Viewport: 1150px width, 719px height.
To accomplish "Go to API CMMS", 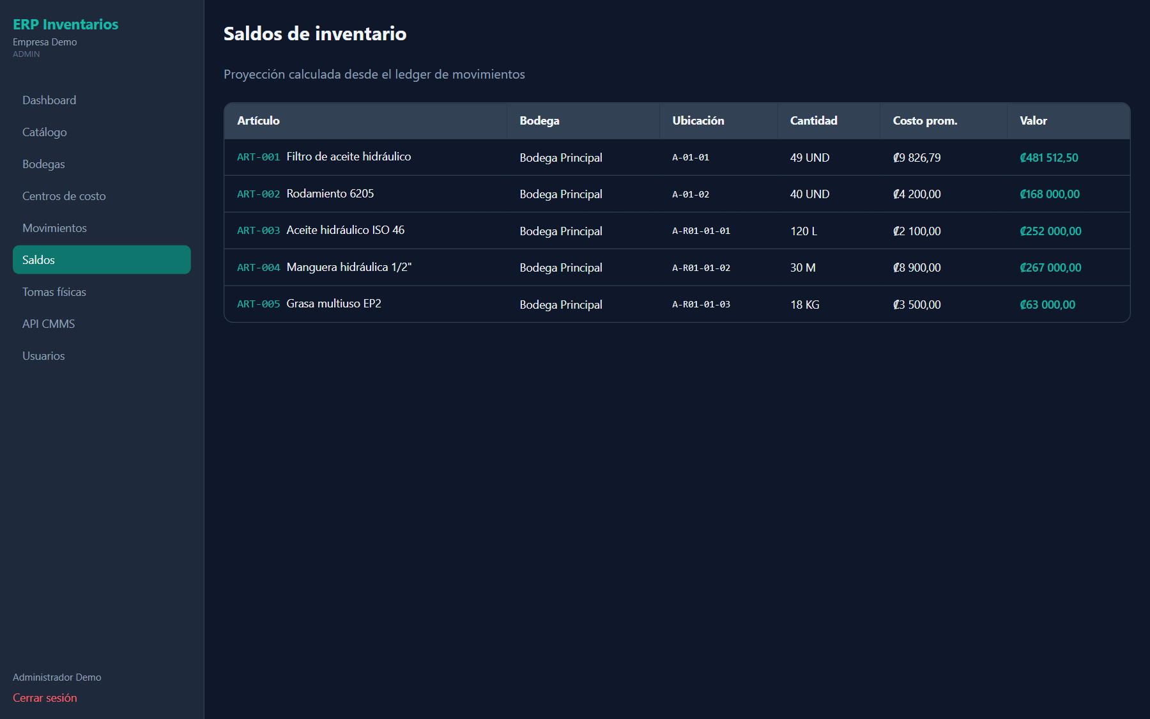I will 102,324.
